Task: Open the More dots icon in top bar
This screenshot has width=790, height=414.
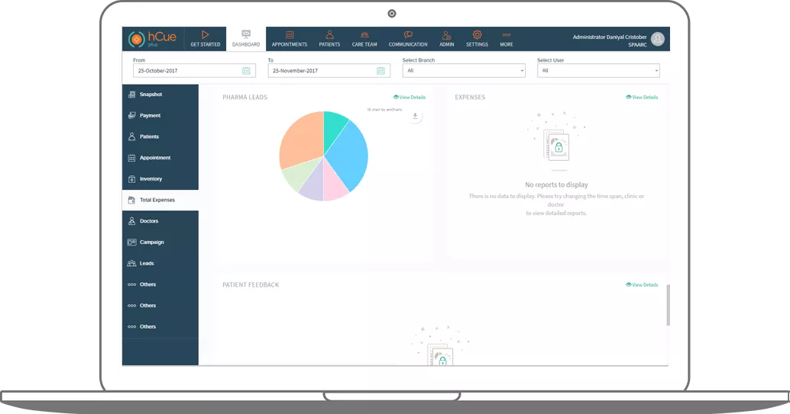Action: [x=507, y=35]
